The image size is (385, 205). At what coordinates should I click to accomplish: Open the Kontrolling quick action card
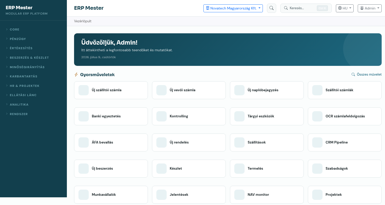[x=189, y=116]
